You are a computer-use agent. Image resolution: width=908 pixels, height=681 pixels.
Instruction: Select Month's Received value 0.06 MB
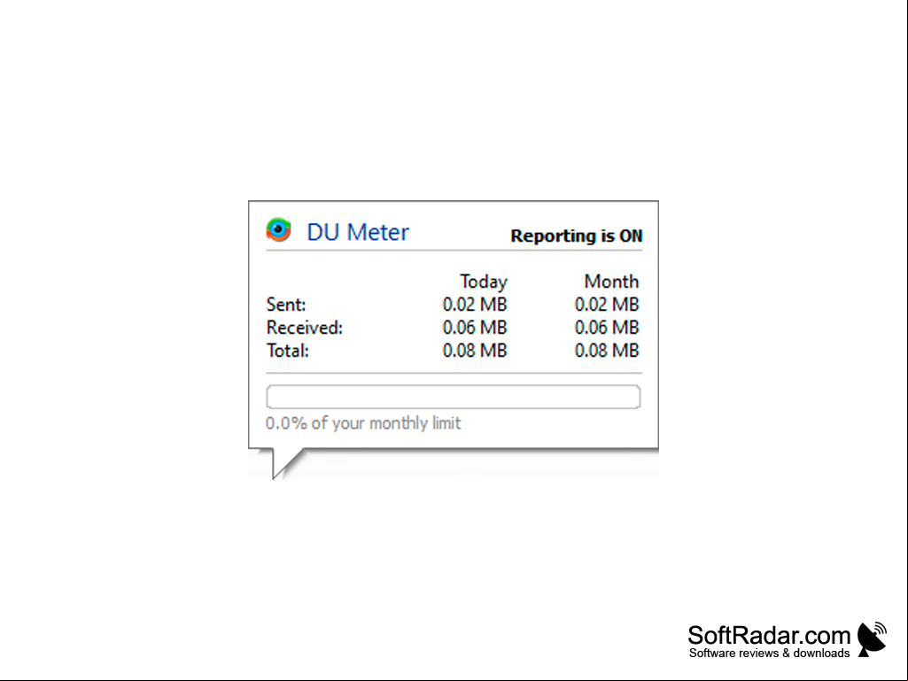[607, 328]
